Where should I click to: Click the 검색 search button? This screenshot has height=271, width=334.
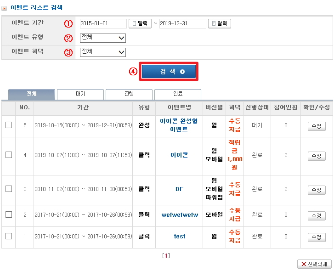click(x=169, y=72)
